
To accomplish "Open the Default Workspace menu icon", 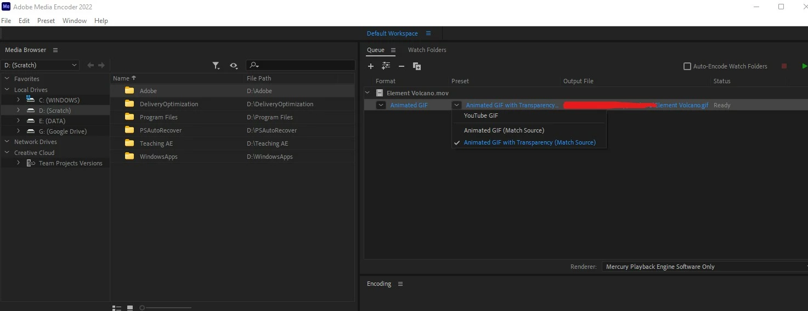I will point(428,33).
